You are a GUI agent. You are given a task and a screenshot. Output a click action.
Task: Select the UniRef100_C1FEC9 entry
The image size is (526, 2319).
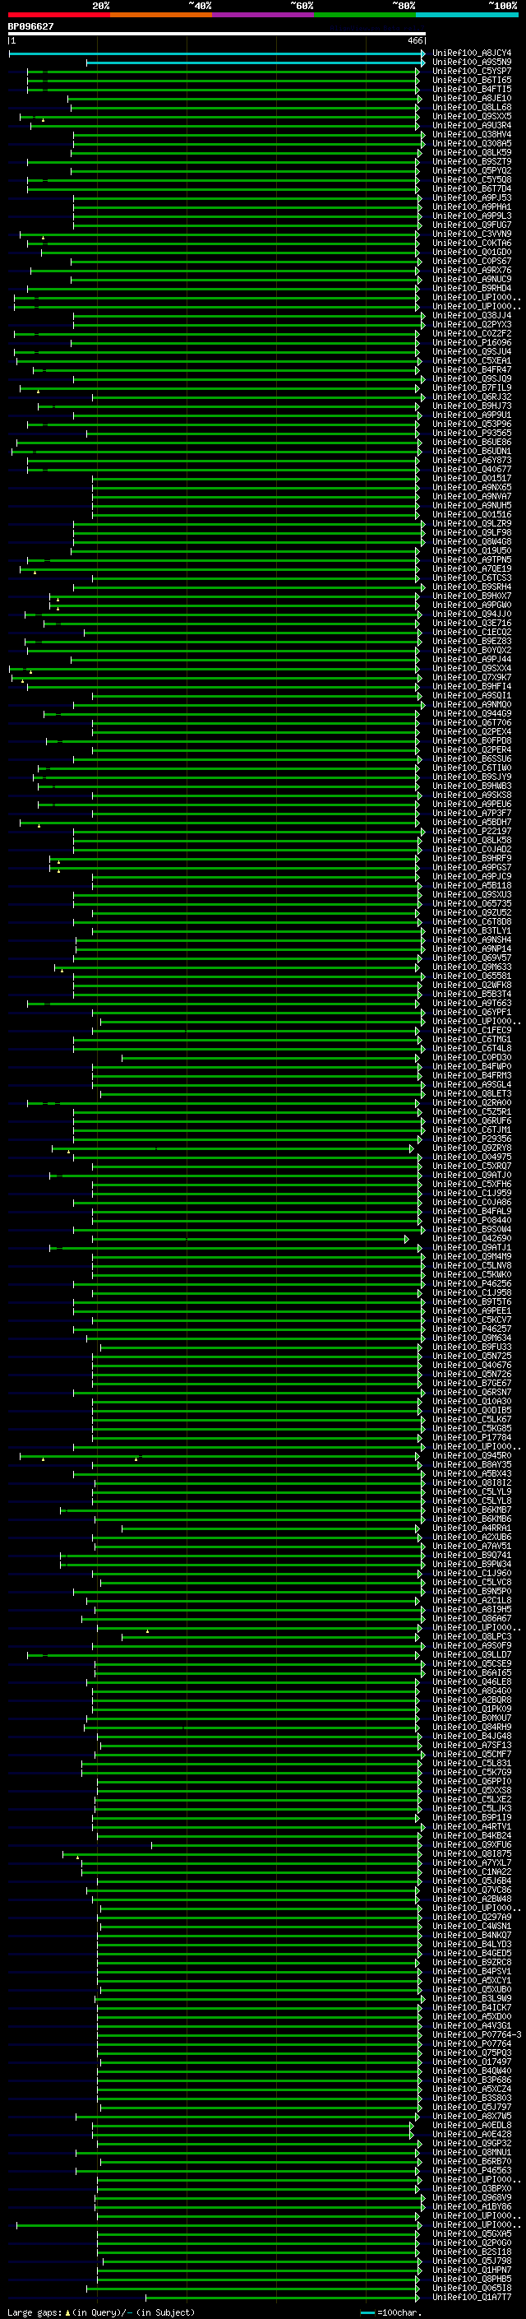click(471, 1030)
